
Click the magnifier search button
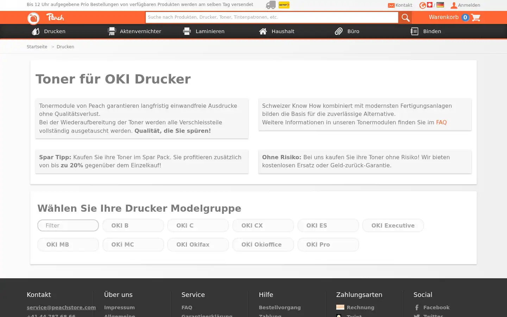pos(405,18)
